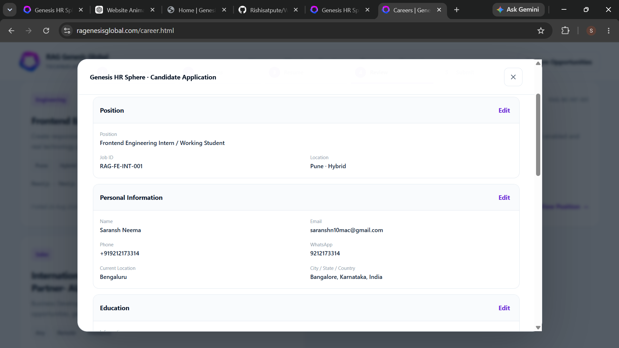Reload the current page
619x348 pixels.
[x=46, y=31]
